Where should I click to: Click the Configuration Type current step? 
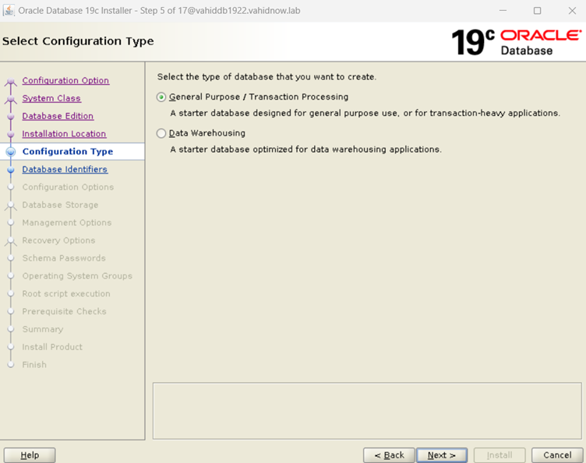coord(67,152)
